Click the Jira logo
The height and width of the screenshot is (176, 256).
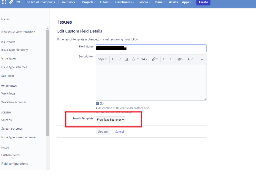[x=14, y=2]
